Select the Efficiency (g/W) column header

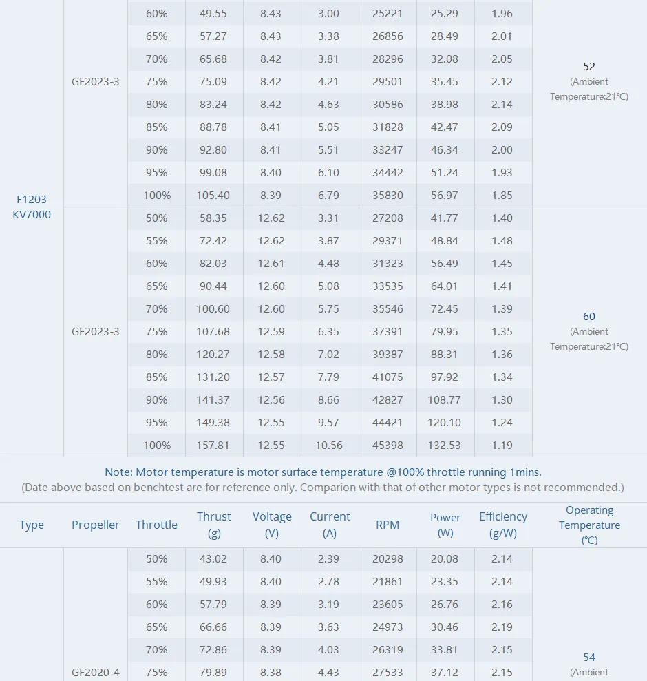pos(503,525)
